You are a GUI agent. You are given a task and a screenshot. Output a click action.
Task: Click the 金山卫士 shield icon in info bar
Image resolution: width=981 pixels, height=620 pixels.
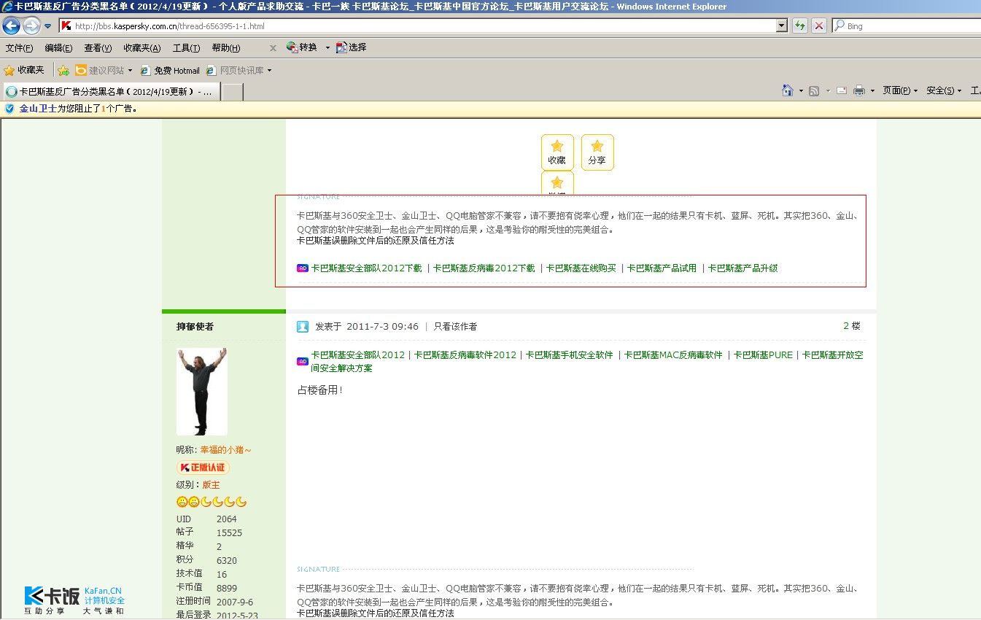click(x=9, y=109)
